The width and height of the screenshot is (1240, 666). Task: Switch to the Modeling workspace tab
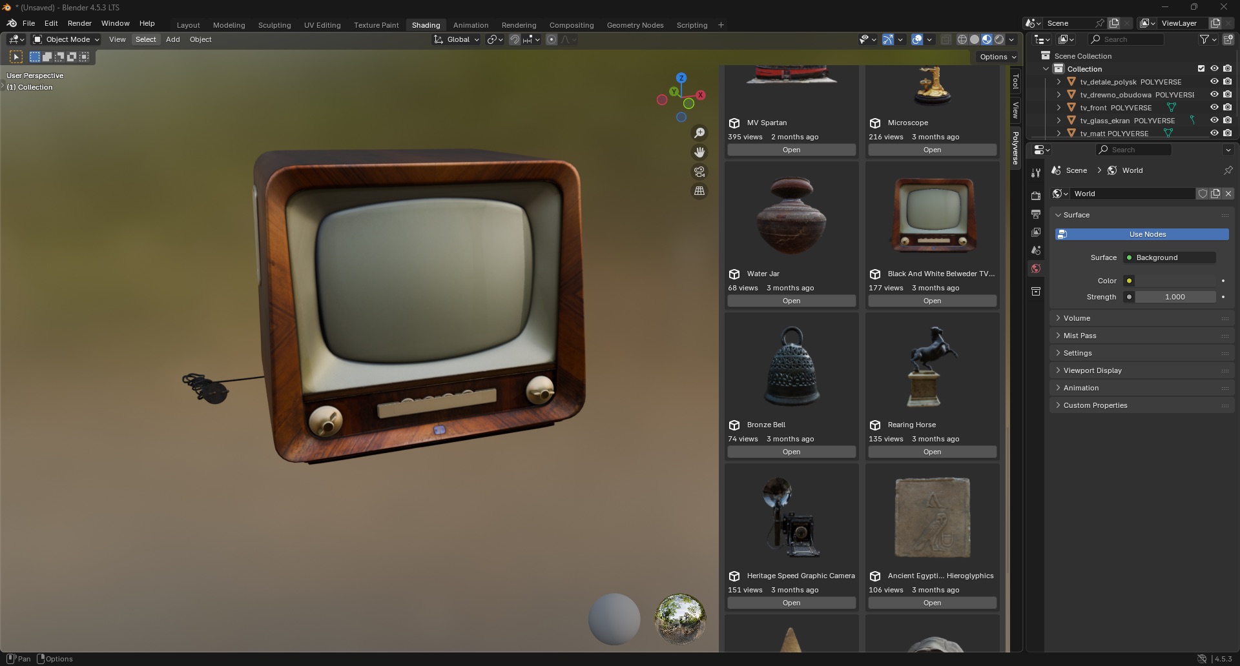[x=229, y=25]
